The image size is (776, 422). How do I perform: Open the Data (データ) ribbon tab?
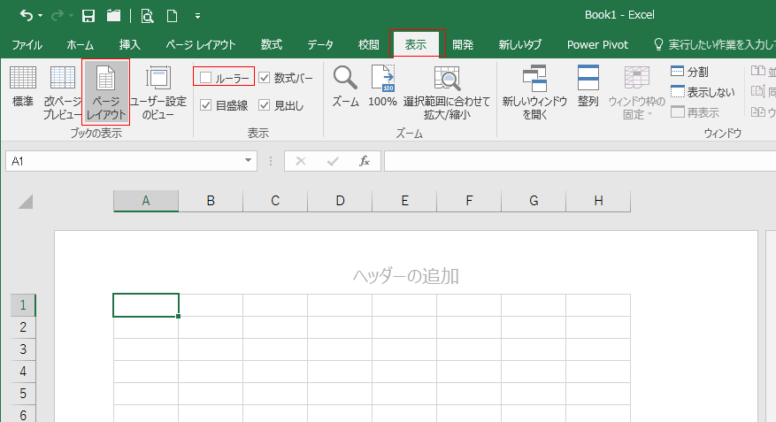[320, 44]
